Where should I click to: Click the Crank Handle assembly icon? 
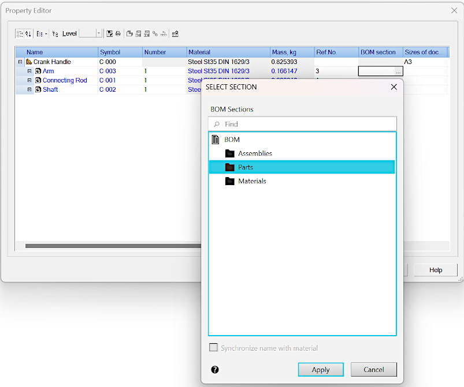click(29, 62)
